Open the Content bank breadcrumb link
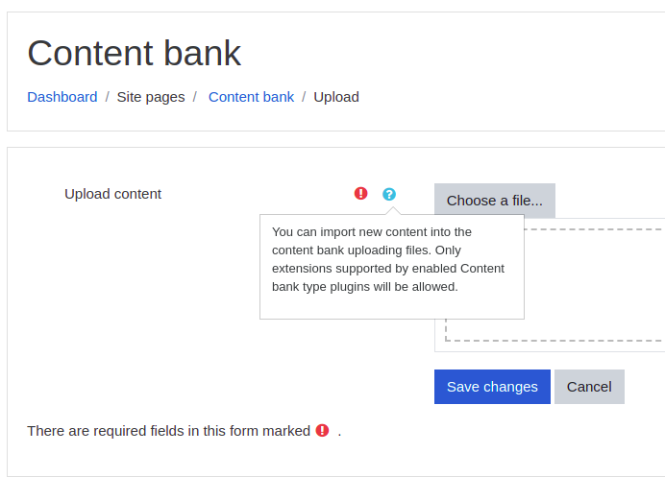Image resolution: width=665 pixels, height=477 pixels. click(251, 97)
